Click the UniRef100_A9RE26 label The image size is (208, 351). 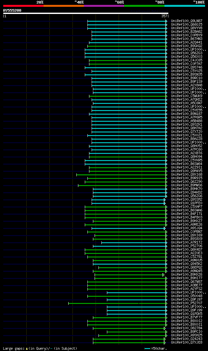click(187, 225)
